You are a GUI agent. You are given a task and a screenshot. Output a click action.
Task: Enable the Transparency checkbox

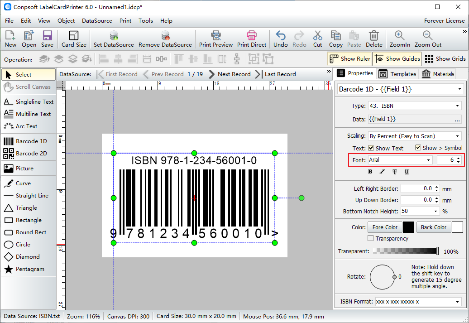[x=371, y=238]
